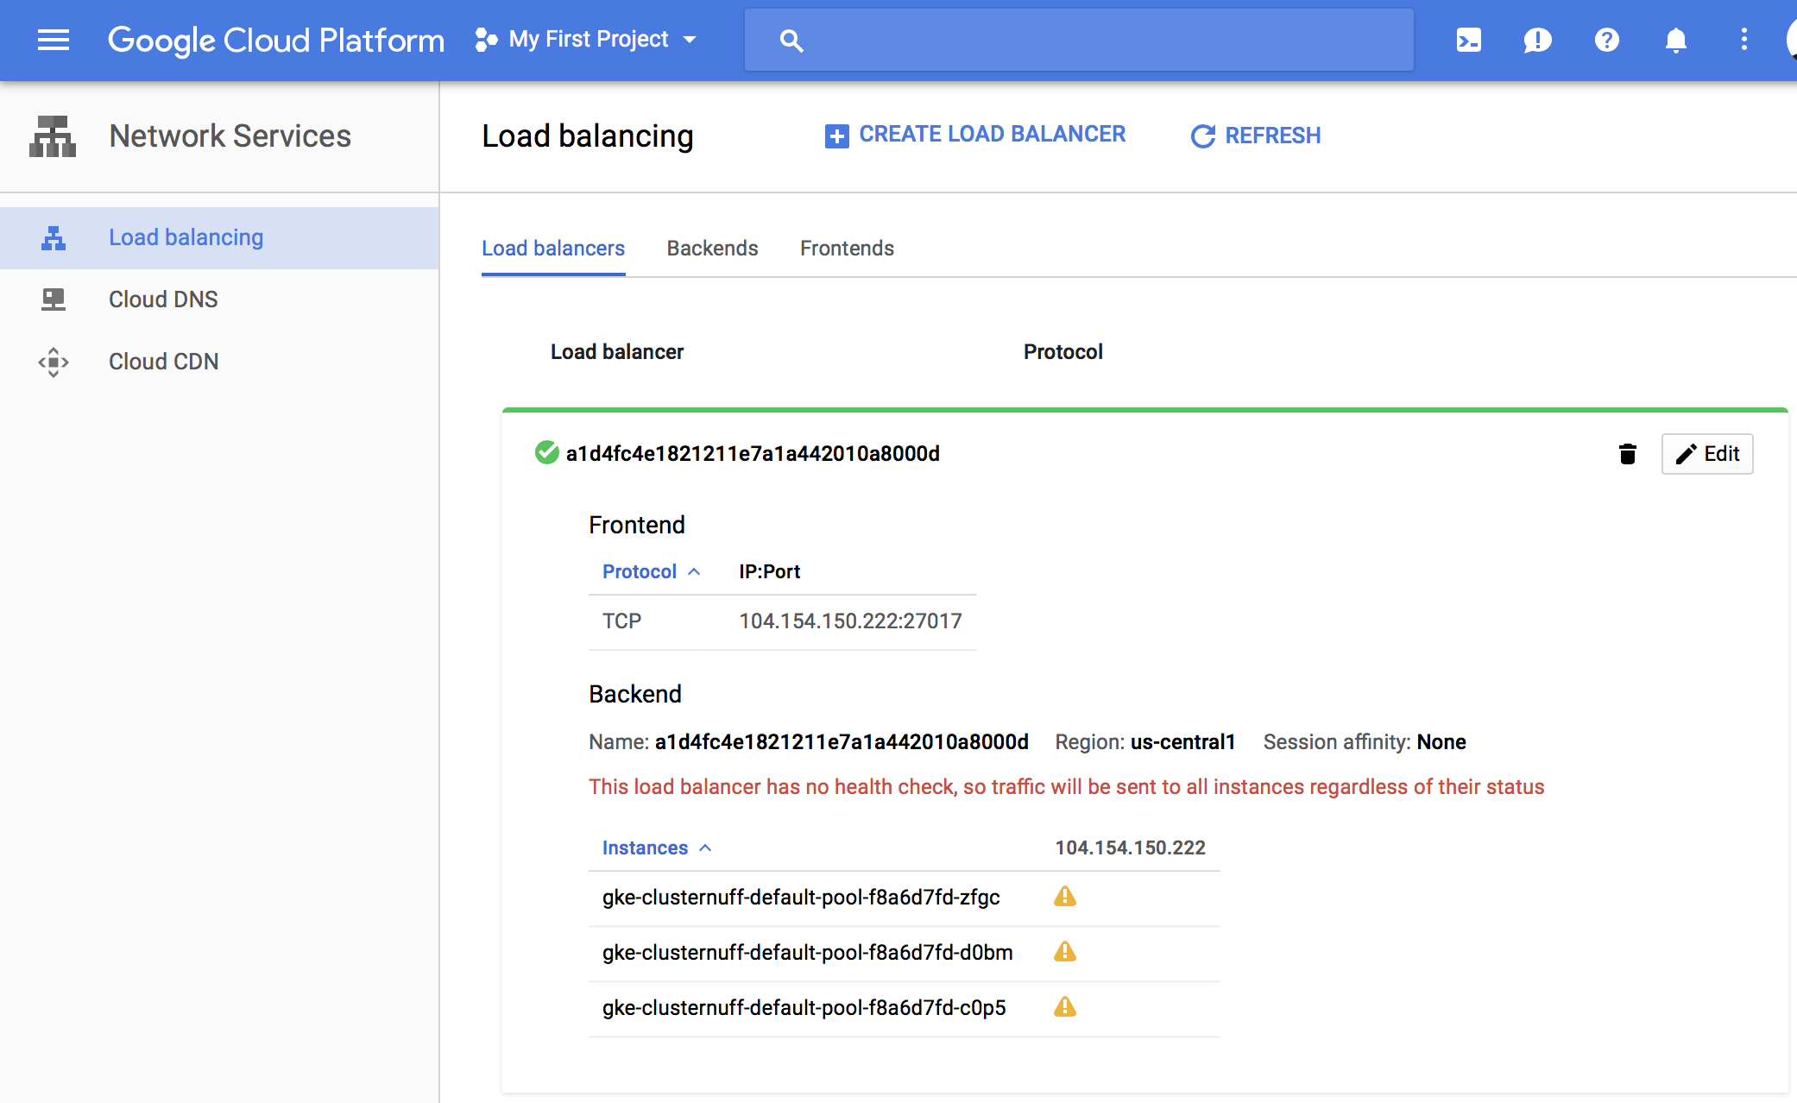Open My First Project dropdown

586,40
